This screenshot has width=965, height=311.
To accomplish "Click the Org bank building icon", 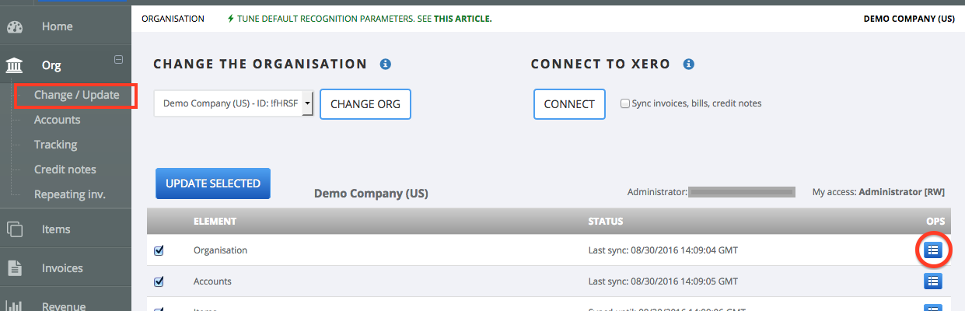I will point(15,66).
